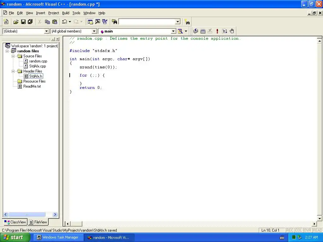Click the hand Insert Breakpoint icon

point(232,31)
